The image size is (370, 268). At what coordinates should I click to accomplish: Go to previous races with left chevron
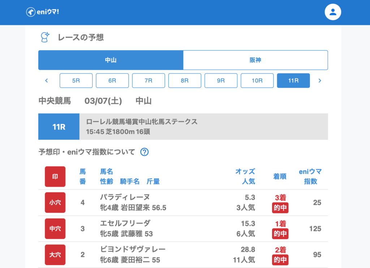[x=46, y=81]
